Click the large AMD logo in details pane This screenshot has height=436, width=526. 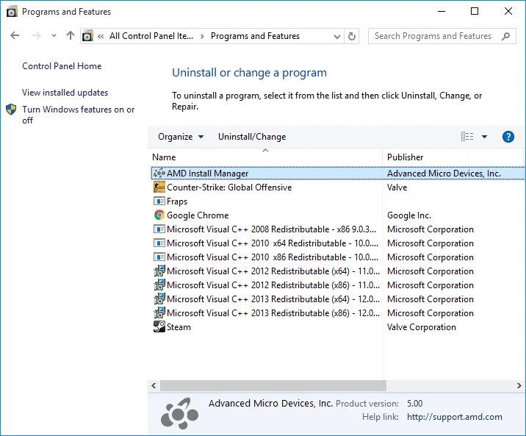pyautogui.click(x=179, y=413)
